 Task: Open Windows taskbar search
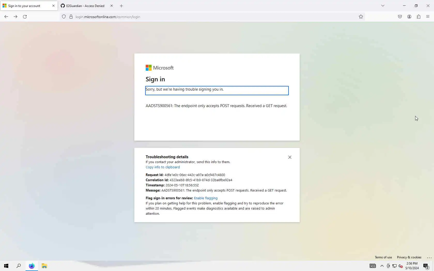tap(19, 266)
